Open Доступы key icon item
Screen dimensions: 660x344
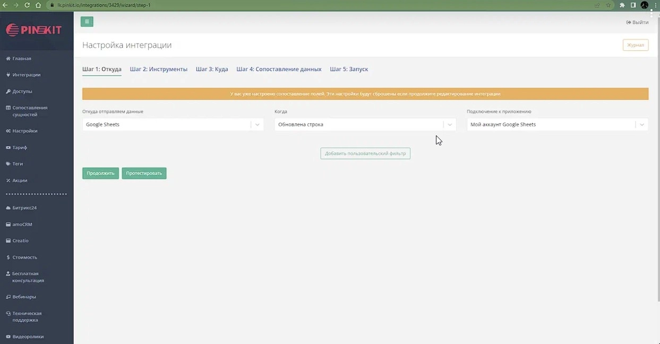pyautogui.click(x=22, y=91)
